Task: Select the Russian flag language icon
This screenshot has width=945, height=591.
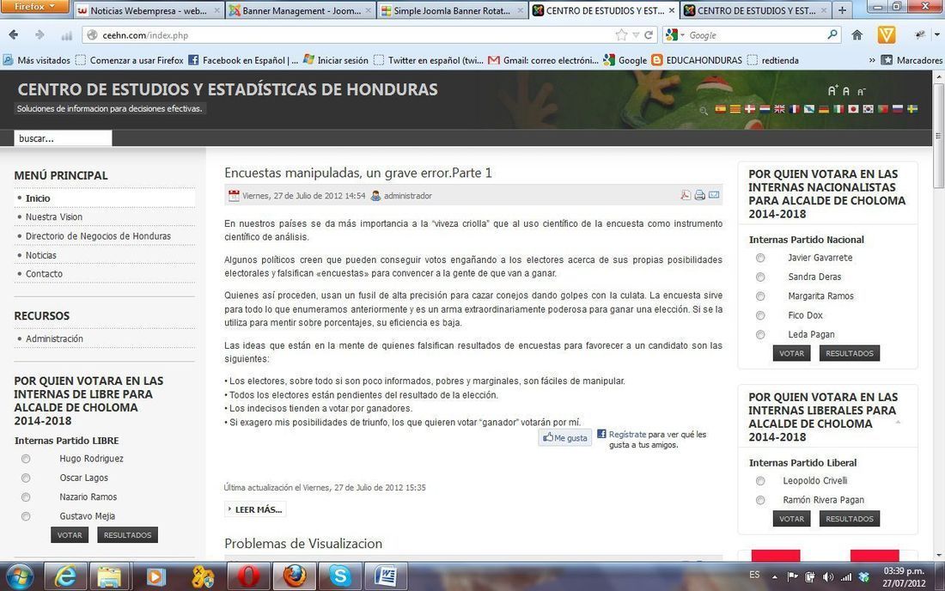Action: tap(898, 109)
